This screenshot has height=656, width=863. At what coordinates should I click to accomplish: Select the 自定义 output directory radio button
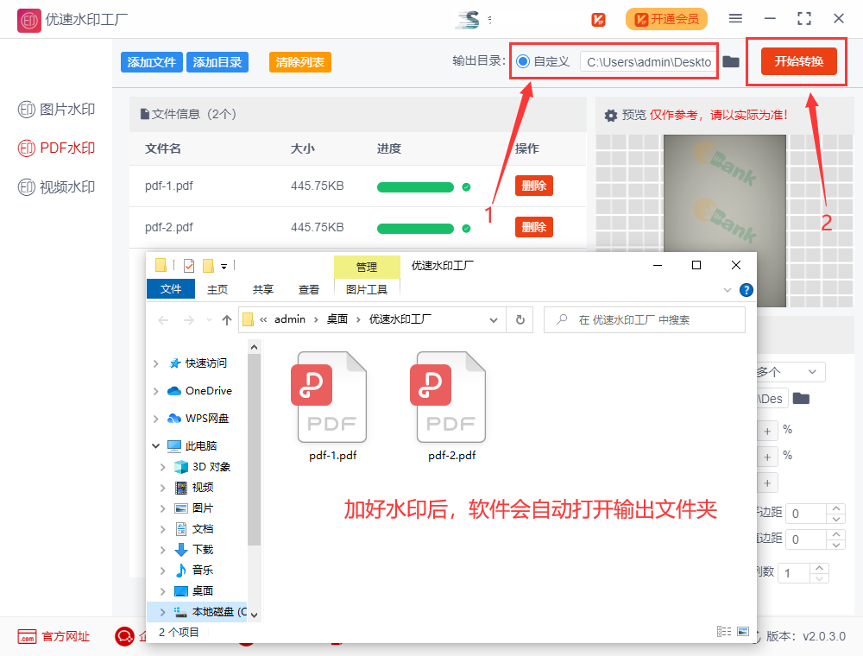click(x=523, y=61)
